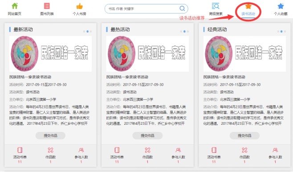Click 活动书单 count 11 in 最新活动 card
293x172 pixels.
pyautogui.click(x=20, y=162)
